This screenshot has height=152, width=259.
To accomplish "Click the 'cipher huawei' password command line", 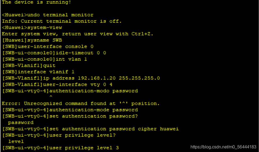I will click(90, 129).
